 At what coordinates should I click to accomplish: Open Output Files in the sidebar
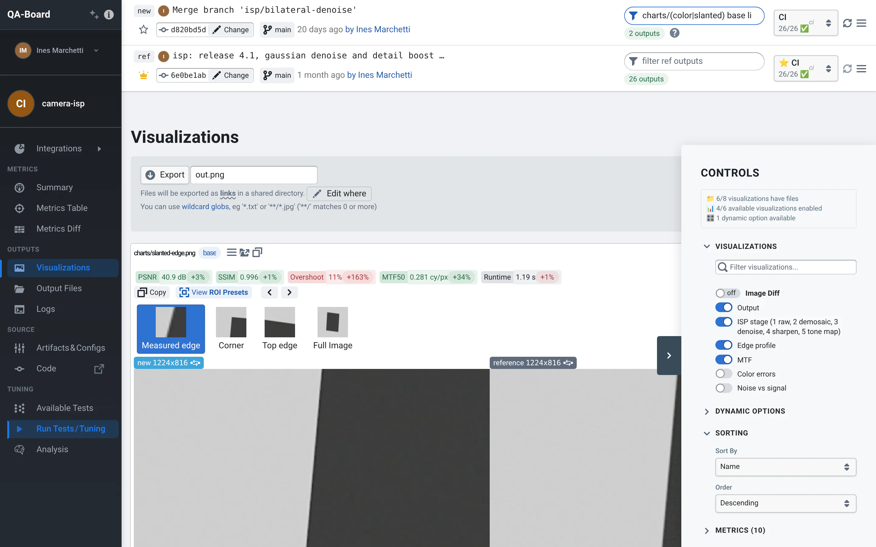[x=63, y=288]
